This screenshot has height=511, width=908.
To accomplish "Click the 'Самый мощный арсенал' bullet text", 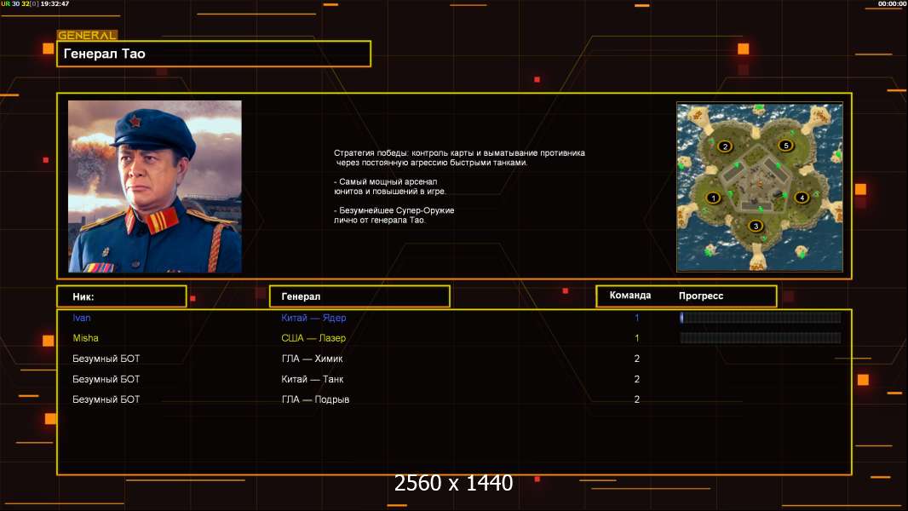I will tap(390, 187).
